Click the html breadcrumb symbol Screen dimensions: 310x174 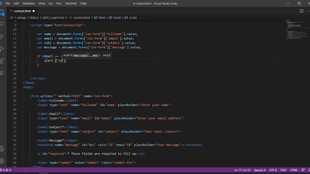102,17
